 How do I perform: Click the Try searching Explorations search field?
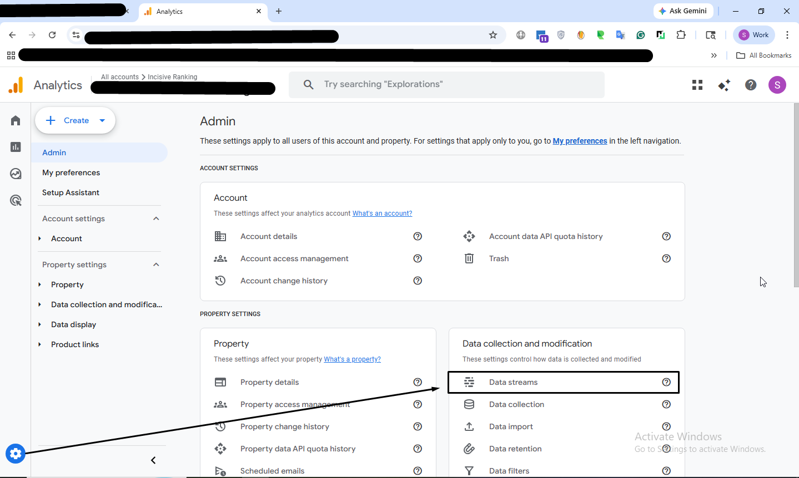pos(446,85)
